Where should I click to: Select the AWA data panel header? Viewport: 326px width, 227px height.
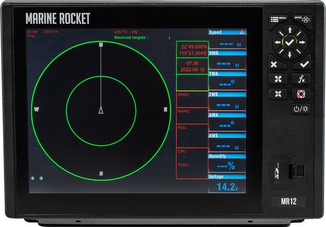228,115
